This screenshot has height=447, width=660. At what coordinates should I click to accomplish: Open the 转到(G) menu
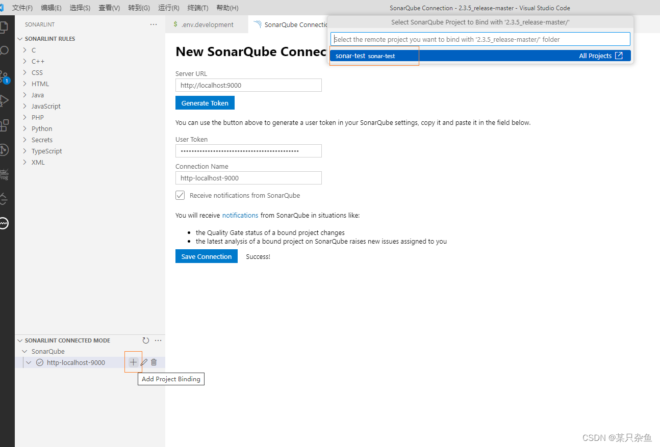click(x=139, y=8)
